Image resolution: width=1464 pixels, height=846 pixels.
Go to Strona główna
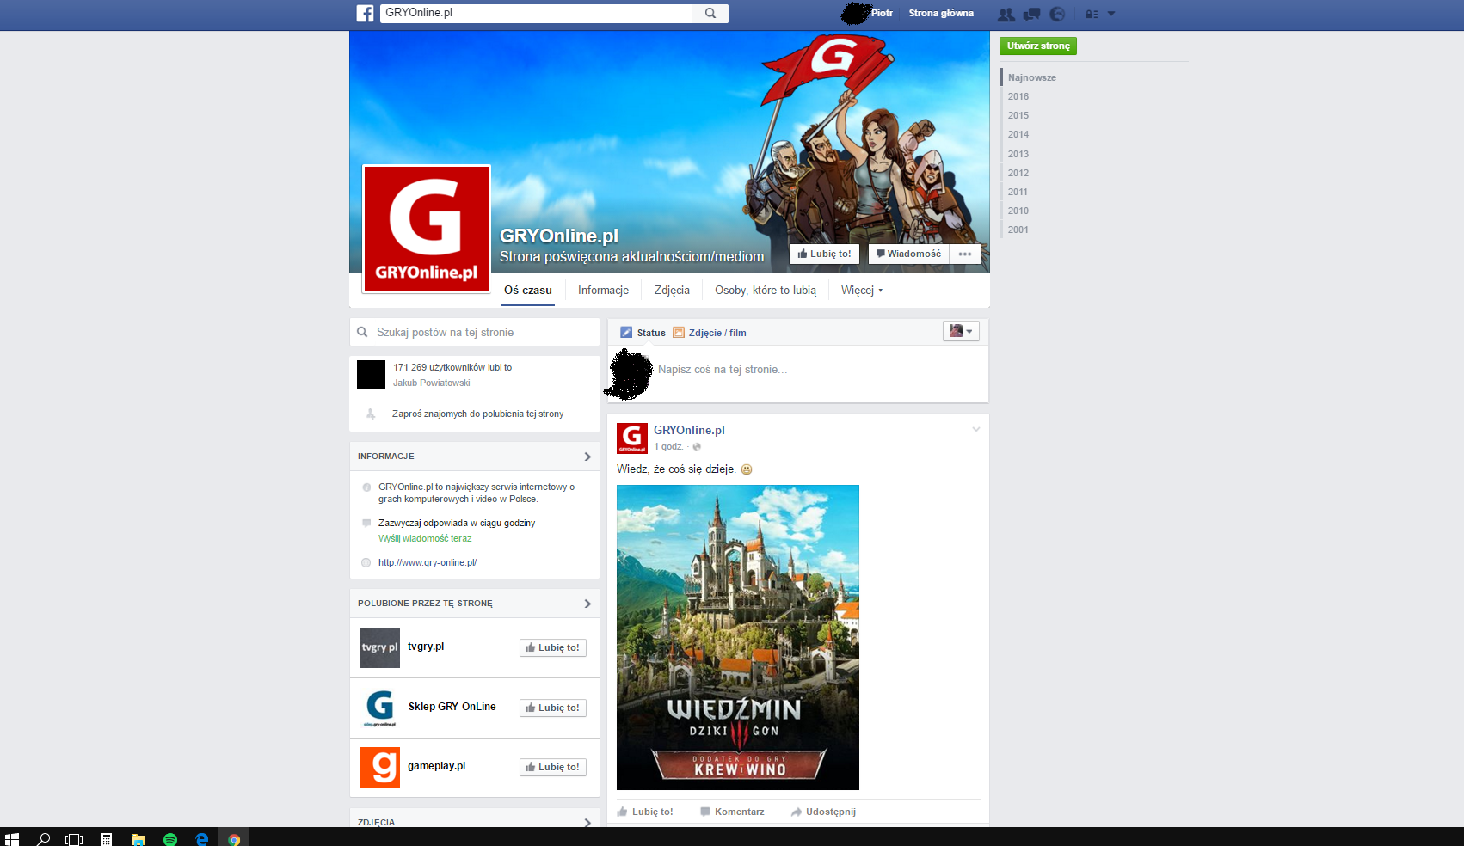[x=941, y=13]
